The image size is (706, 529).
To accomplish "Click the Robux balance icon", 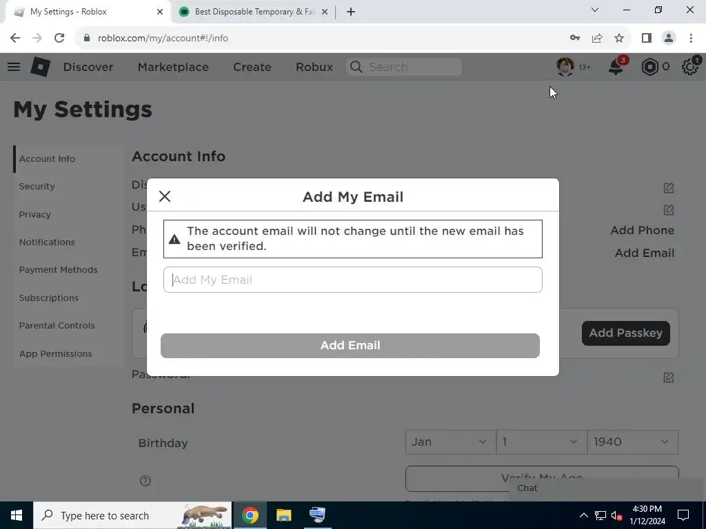I will (x=649, y=67).
